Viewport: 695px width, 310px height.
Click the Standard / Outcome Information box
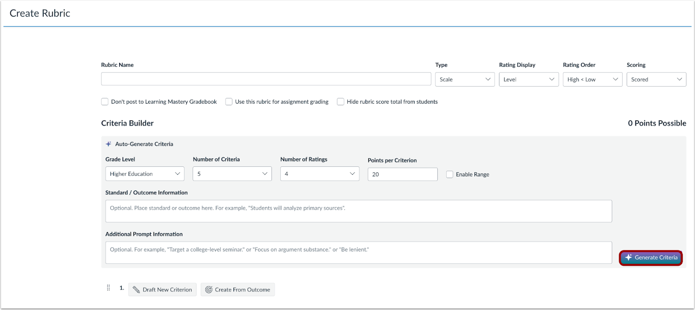359,211
